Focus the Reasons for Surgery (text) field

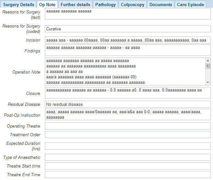128,14
